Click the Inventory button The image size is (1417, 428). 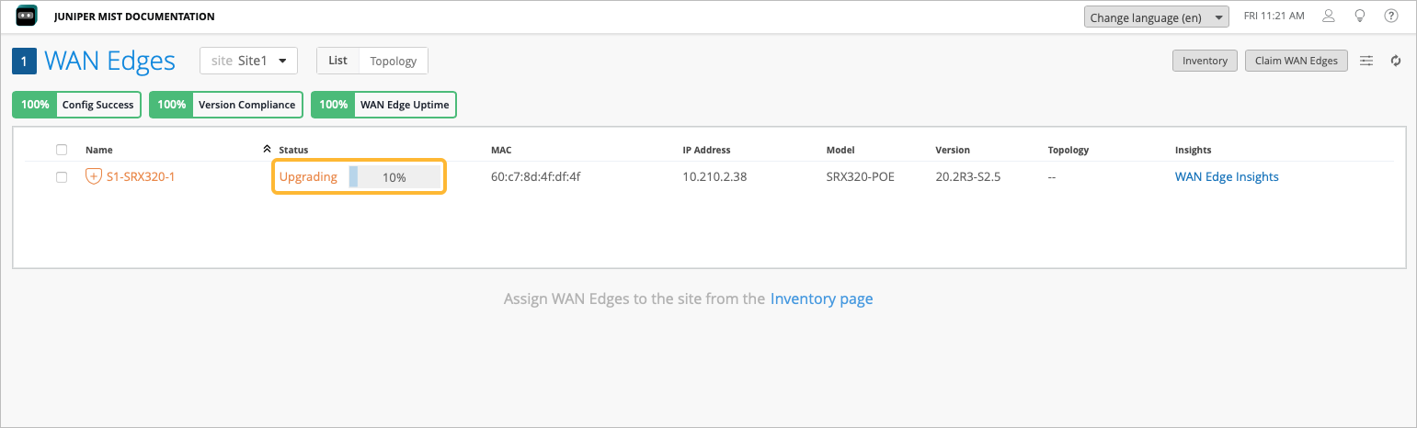tap(1205, 61)
